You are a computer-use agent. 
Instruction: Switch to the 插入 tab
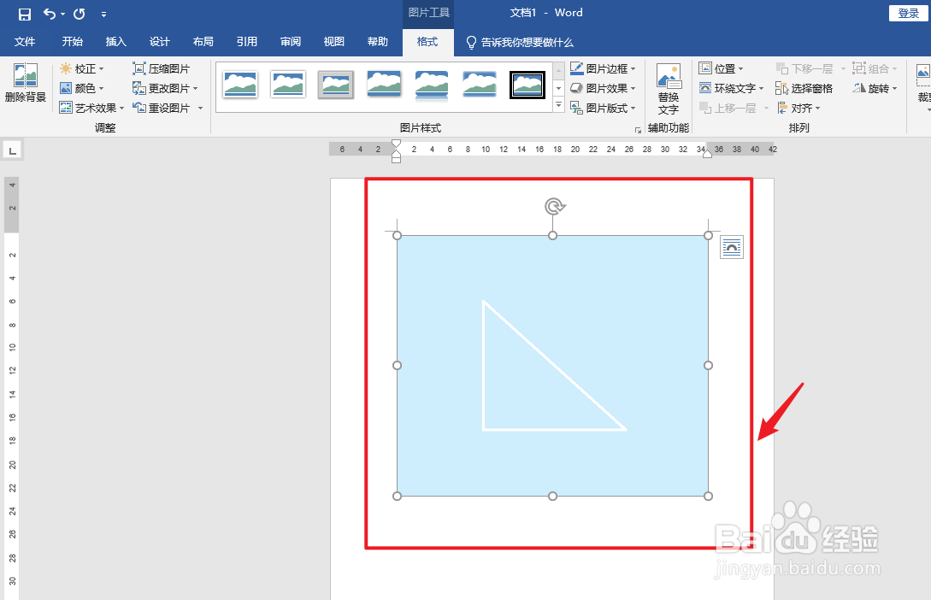115,42
